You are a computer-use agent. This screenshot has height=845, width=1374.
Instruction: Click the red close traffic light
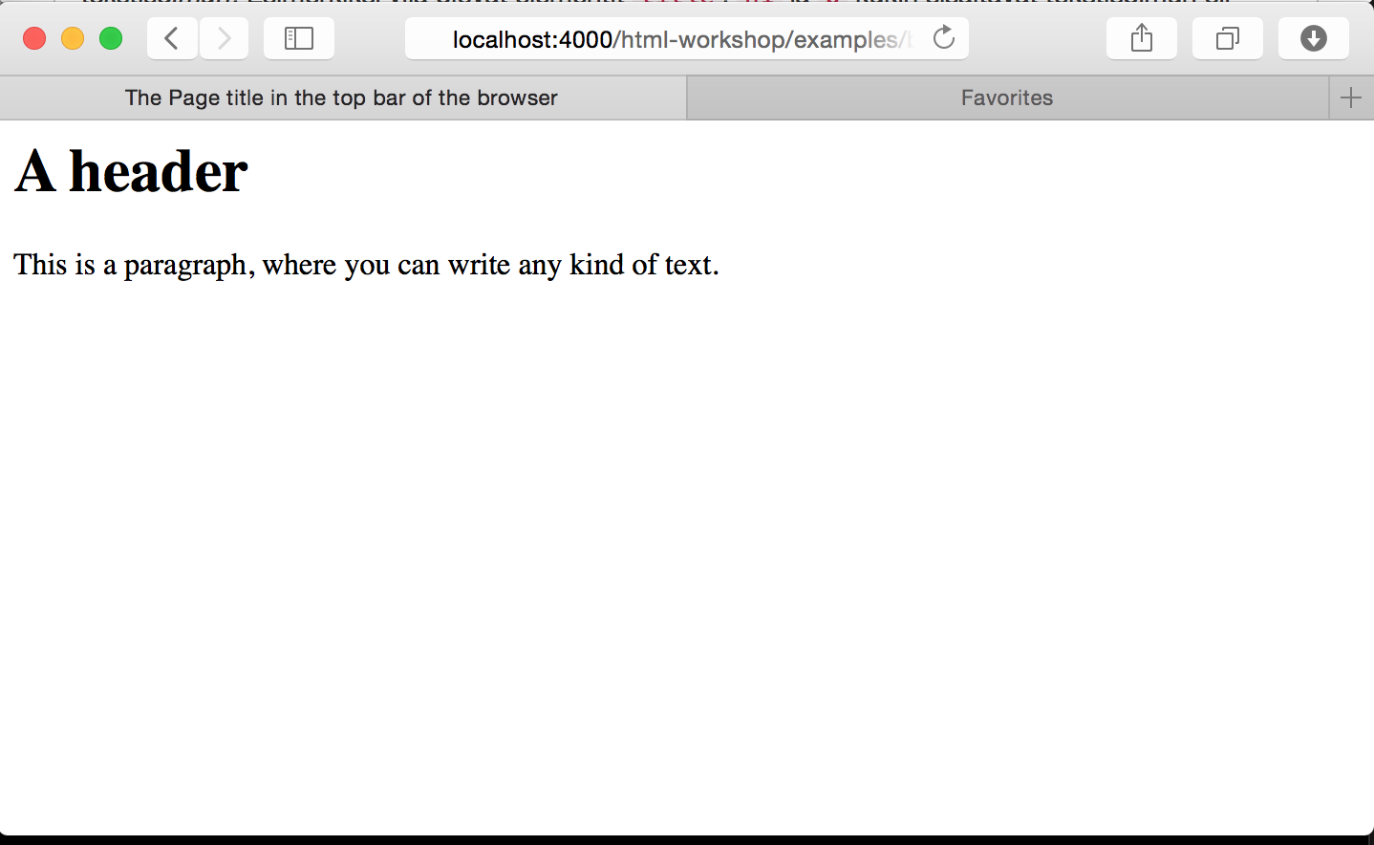coord(33,38)
